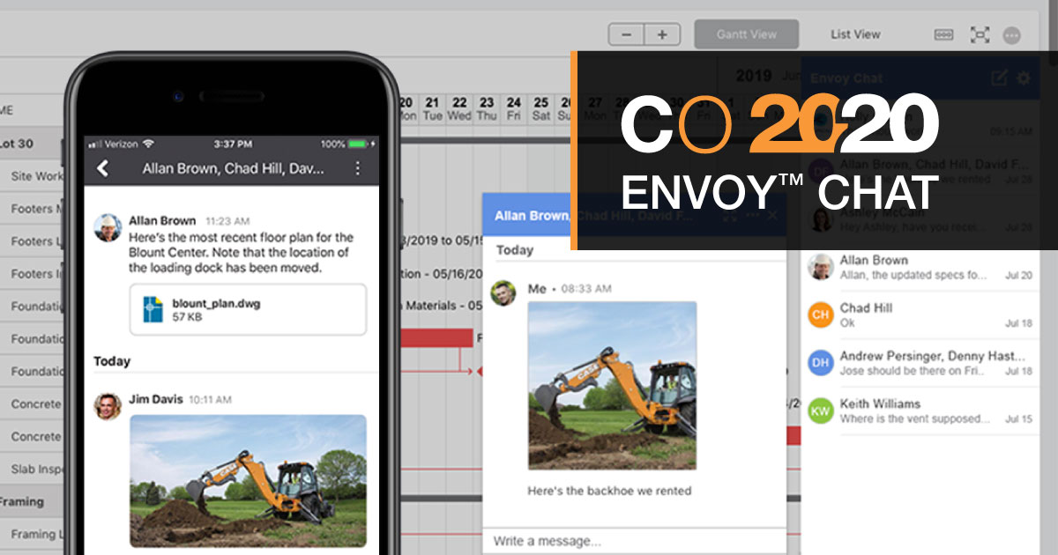Click Ashley McCain's photo avatar in chat list
The image size is (1058, 555).
point(821,219)
